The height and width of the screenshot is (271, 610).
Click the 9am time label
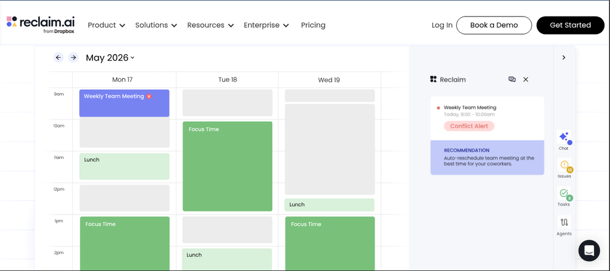click(59, 94)
